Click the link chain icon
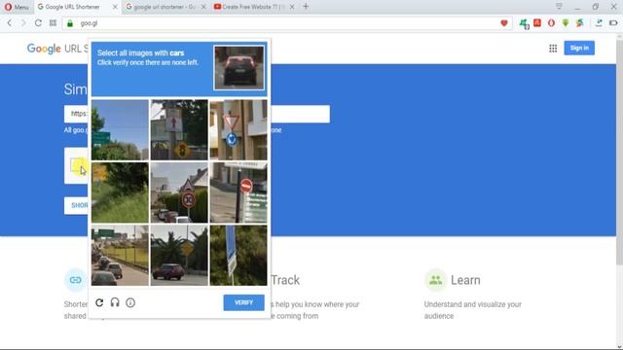The width and height of the screenshot is (623, 350). coord(76,280)
